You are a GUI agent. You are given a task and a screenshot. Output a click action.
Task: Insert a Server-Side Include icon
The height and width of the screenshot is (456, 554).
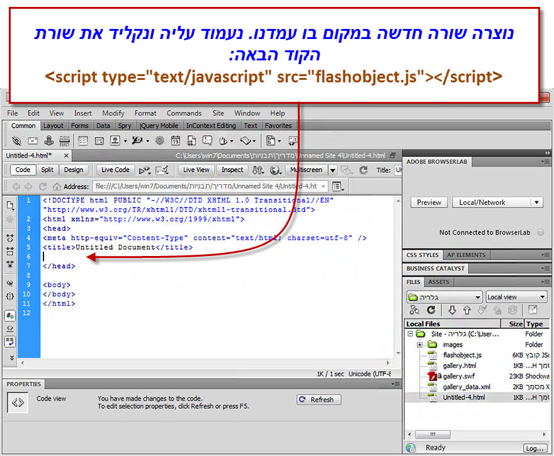pos(191,140)
